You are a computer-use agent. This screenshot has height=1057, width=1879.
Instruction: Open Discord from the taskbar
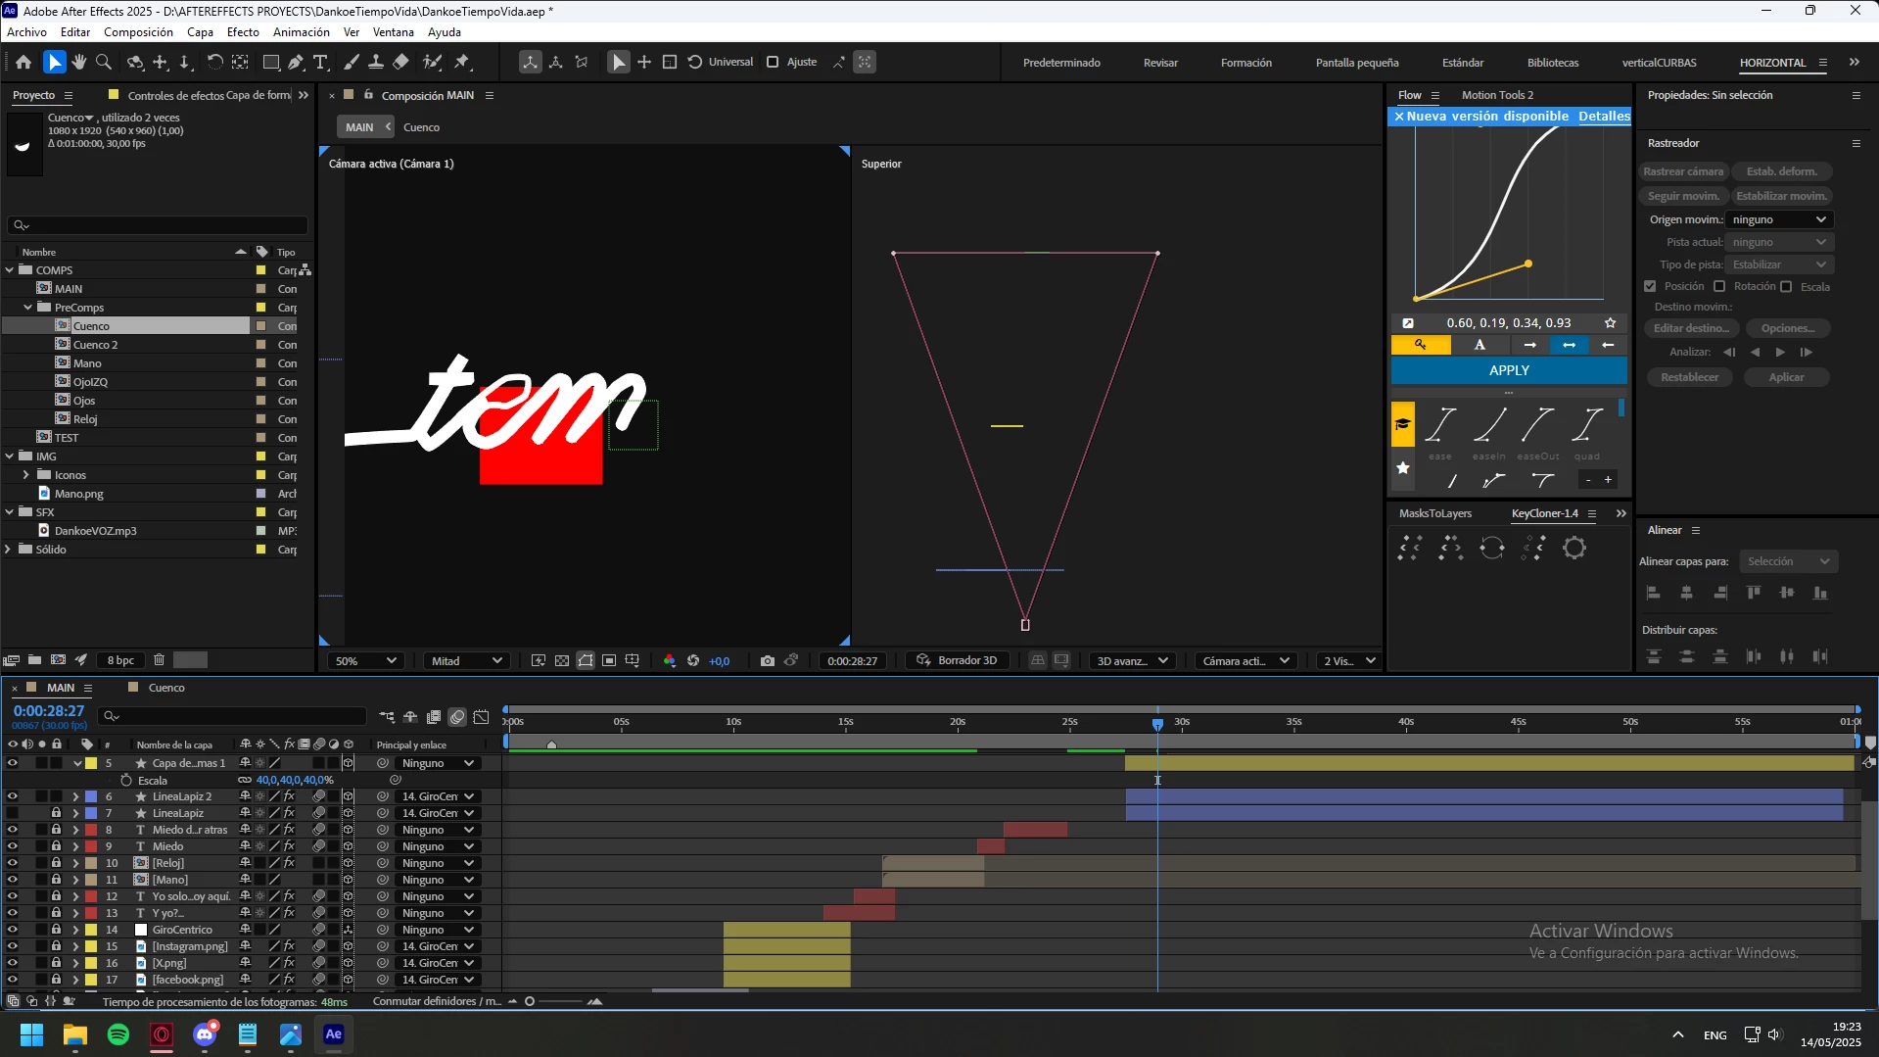[x=205, y=1034]
